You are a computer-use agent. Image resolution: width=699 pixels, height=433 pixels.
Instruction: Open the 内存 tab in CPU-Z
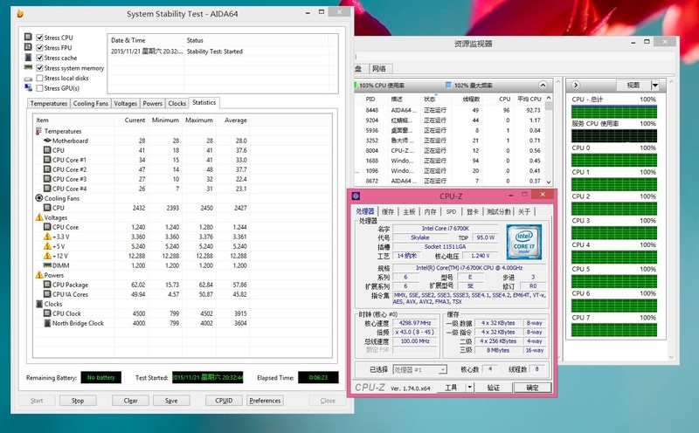428,211
